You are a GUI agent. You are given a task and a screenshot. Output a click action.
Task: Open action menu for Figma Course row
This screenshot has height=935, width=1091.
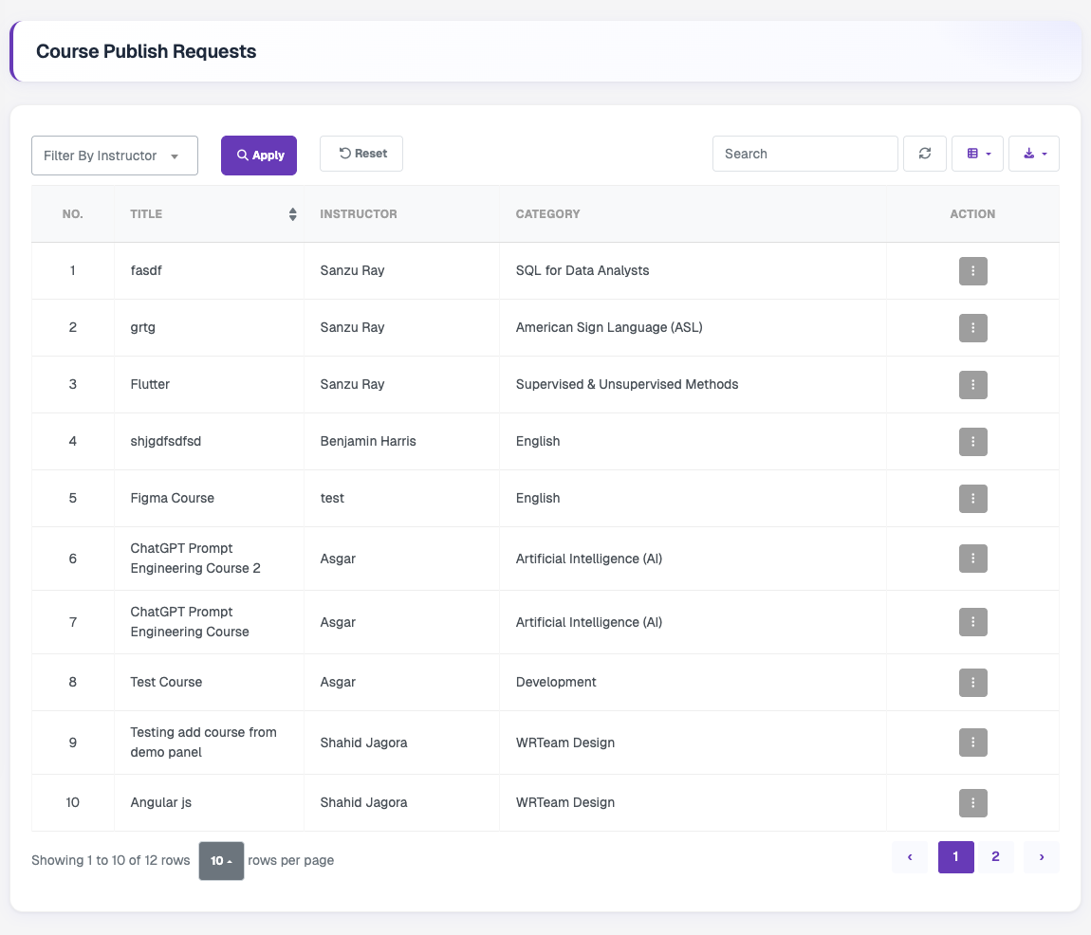click(x=972, y=499)
